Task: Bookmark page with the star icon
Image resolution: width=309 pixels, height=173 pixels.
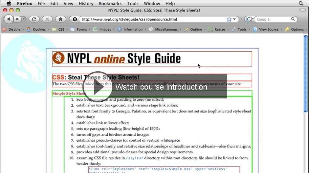Action: (229, 19)
